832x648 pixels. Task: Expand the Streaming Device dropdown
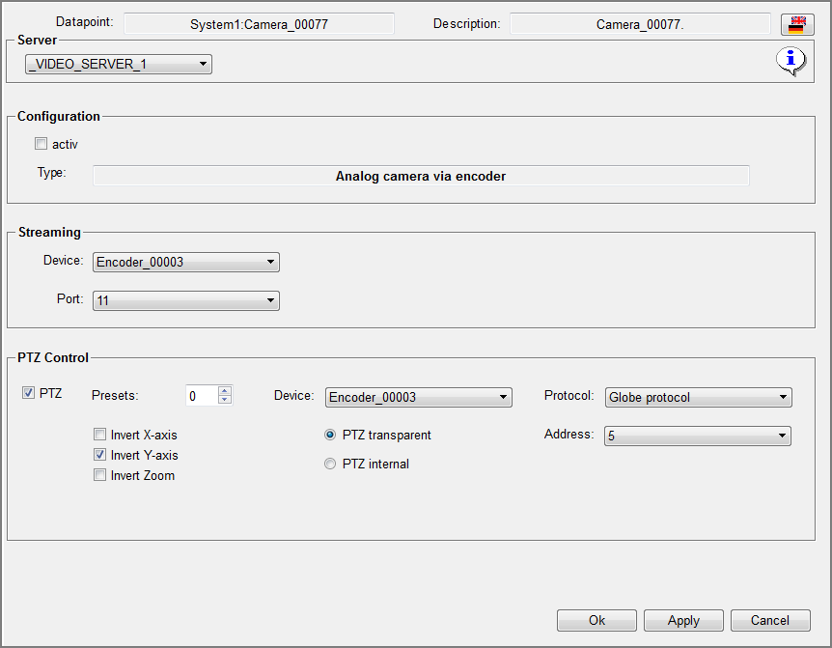coord(185,262)
